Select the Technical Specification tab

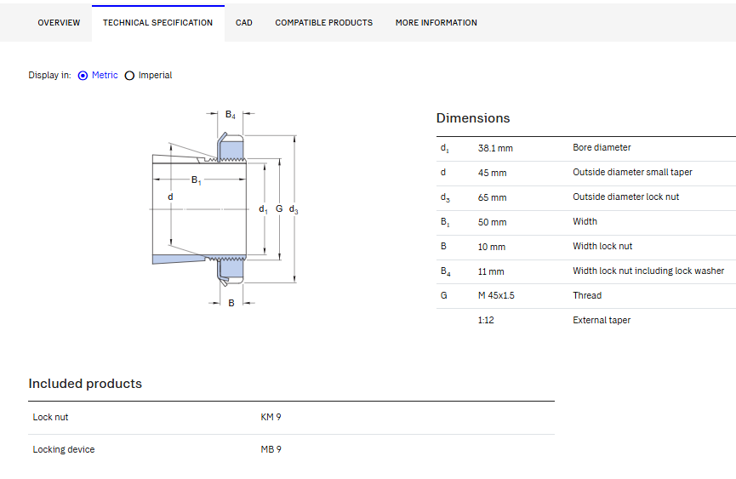[157, 22]
